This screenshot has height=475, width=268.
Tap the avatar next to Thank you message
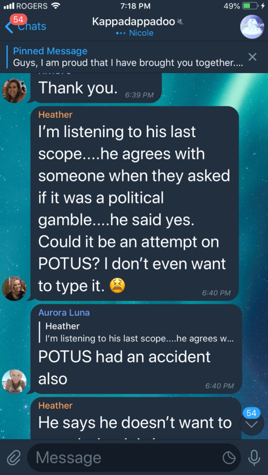coord(14,91)
